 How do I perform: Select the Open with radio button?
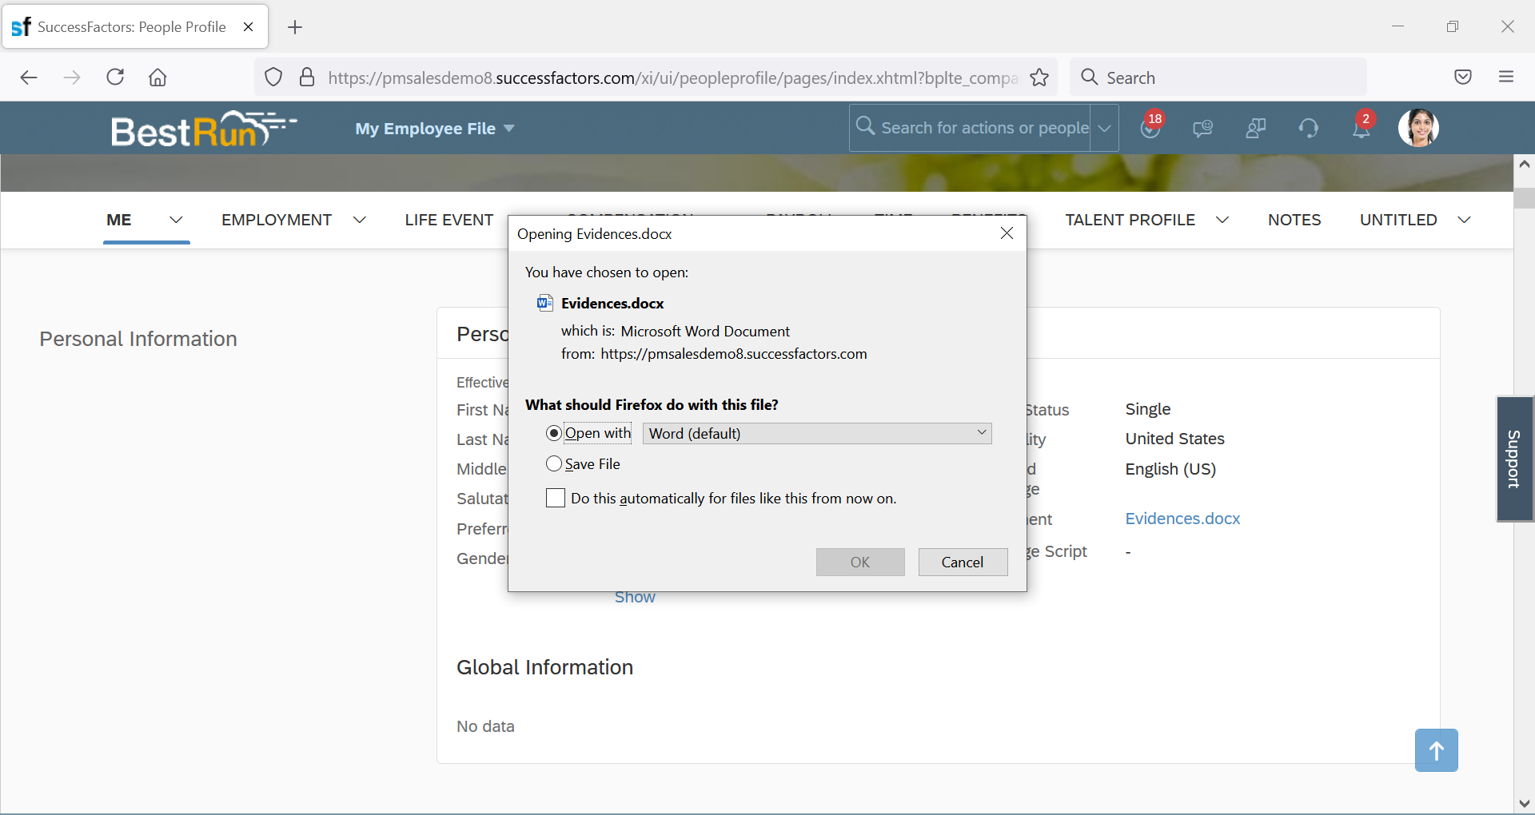point(554,433)
